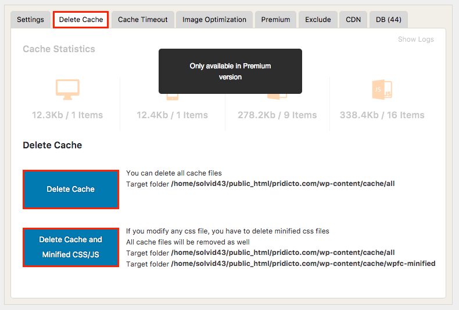The height and width of the screenshot is (310, 459).
Task: Click the 12.3Kb / 1 Items statistic
Action: point(67,115)
